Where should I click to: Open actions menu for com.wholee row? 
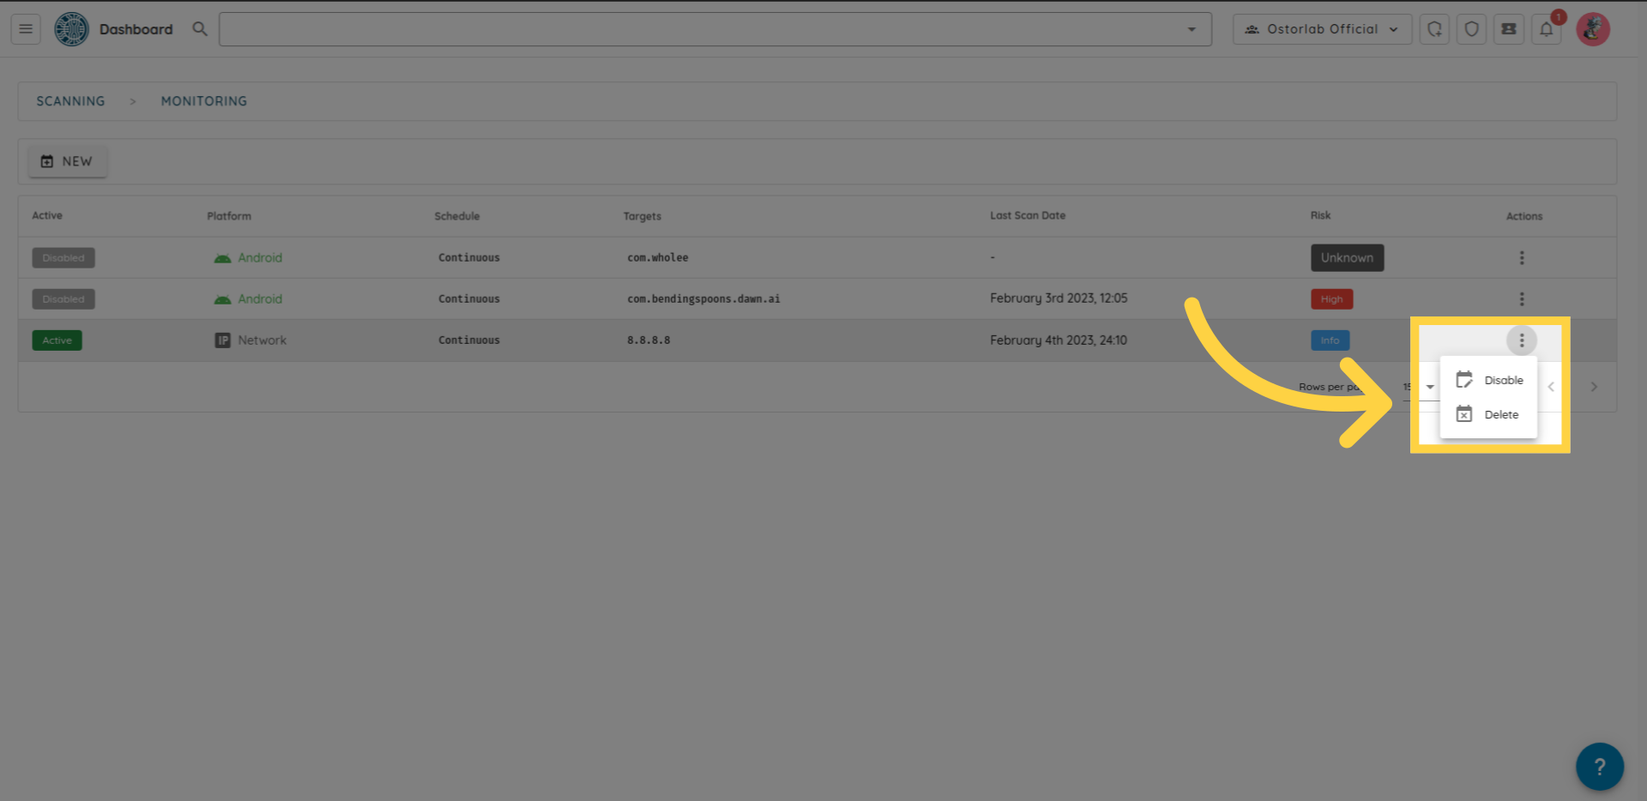1522,257
